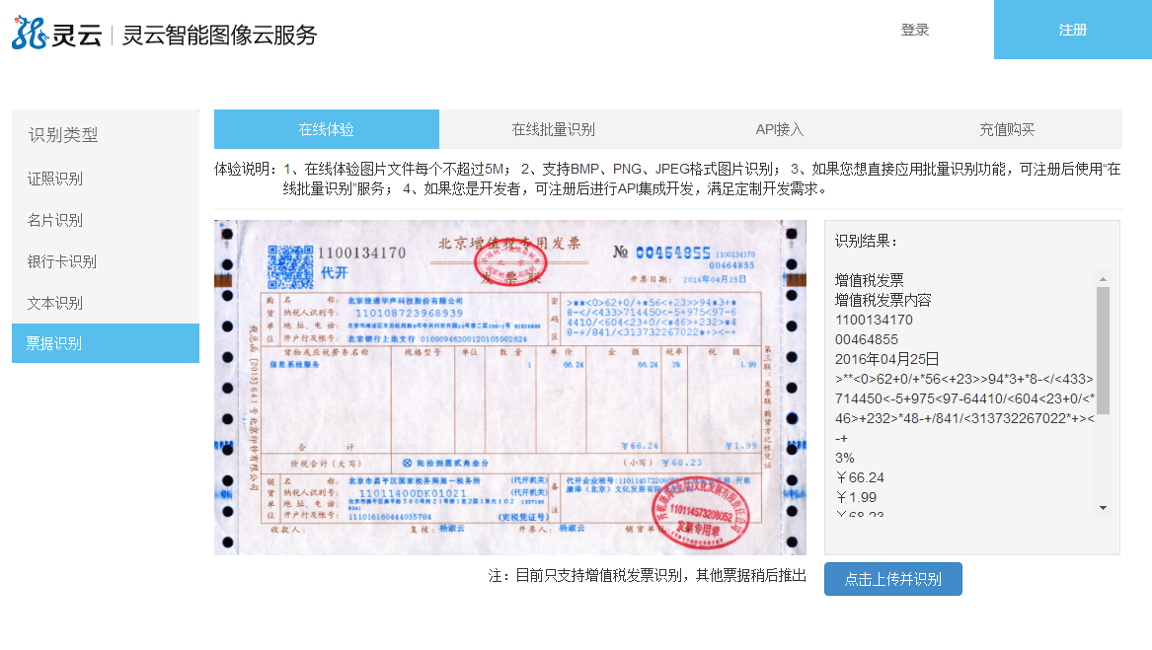
Task: Go to the API接入 tab
Action: click(x=780, y=129)
